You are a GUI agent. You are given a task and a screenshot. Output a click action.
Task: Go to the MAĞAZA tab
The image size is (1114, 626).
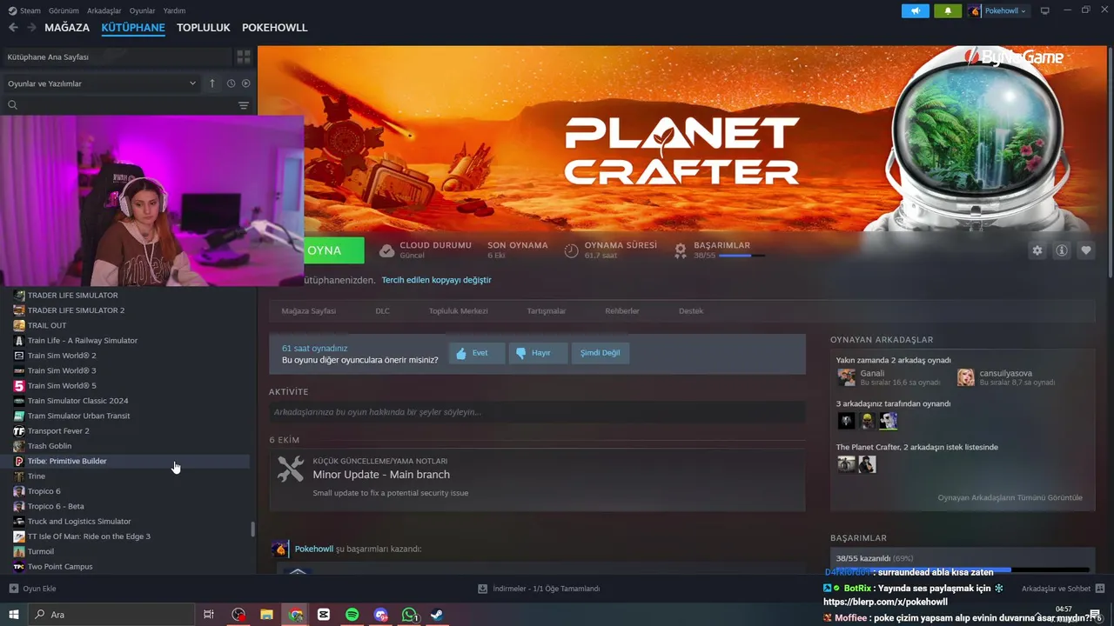67,28
